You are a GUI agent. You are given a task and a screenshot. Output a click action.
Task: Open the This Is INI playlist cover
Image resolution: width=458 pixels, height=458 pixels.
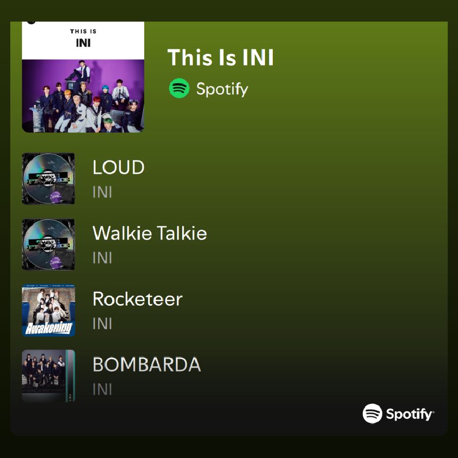point(83,77)
